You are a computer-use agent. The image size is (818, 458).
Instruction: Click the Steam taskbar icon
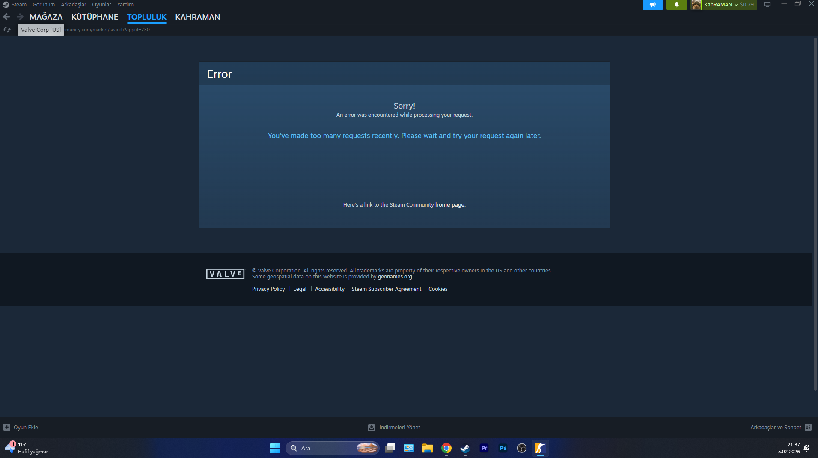tap(465, 448)
